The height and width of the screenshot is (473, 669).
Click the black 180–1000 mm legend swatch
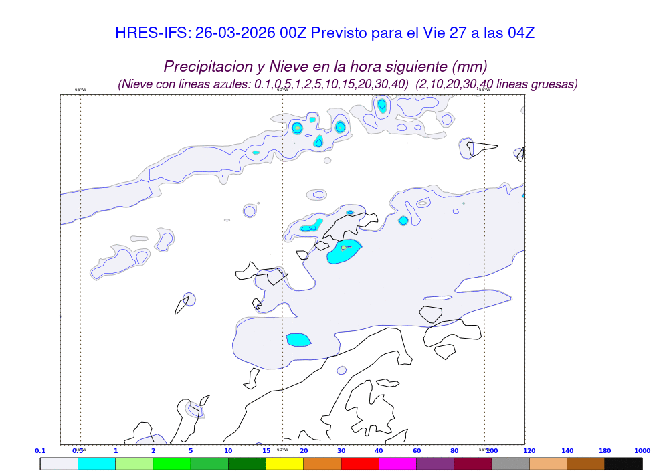pos(624,463)
